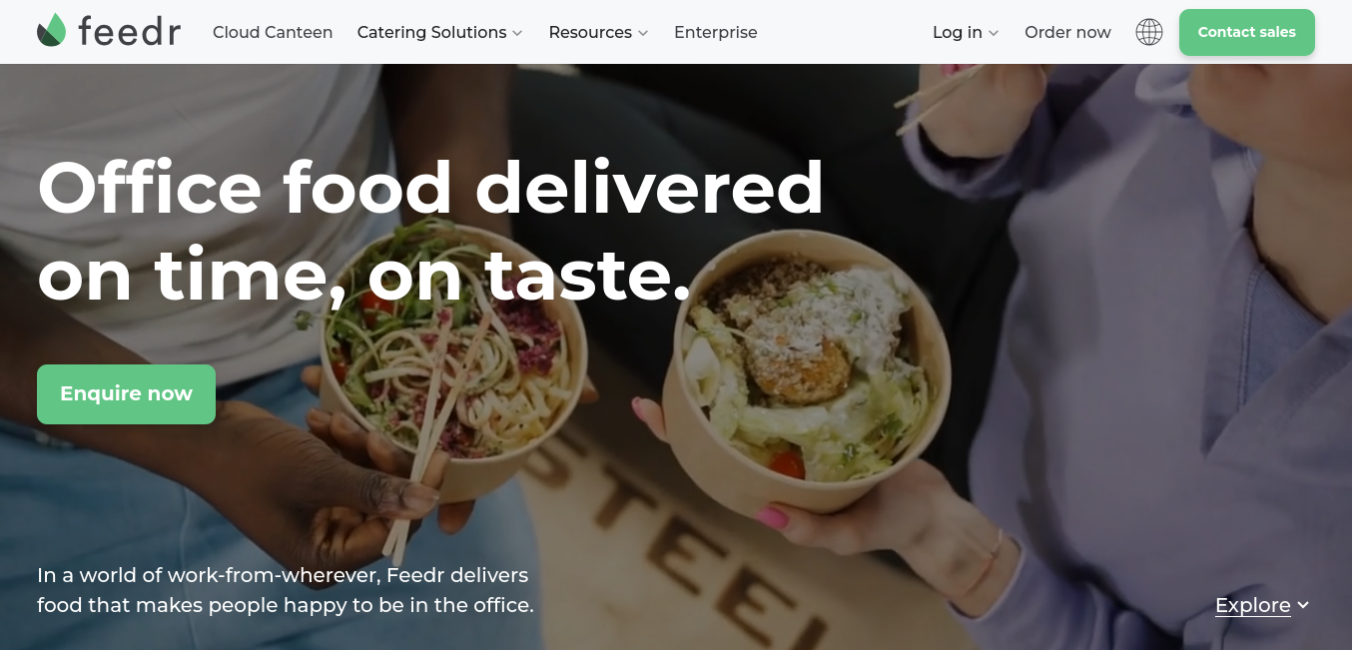
Task: Click the chevron beside Catering Solutions
Action: point(517,33)
